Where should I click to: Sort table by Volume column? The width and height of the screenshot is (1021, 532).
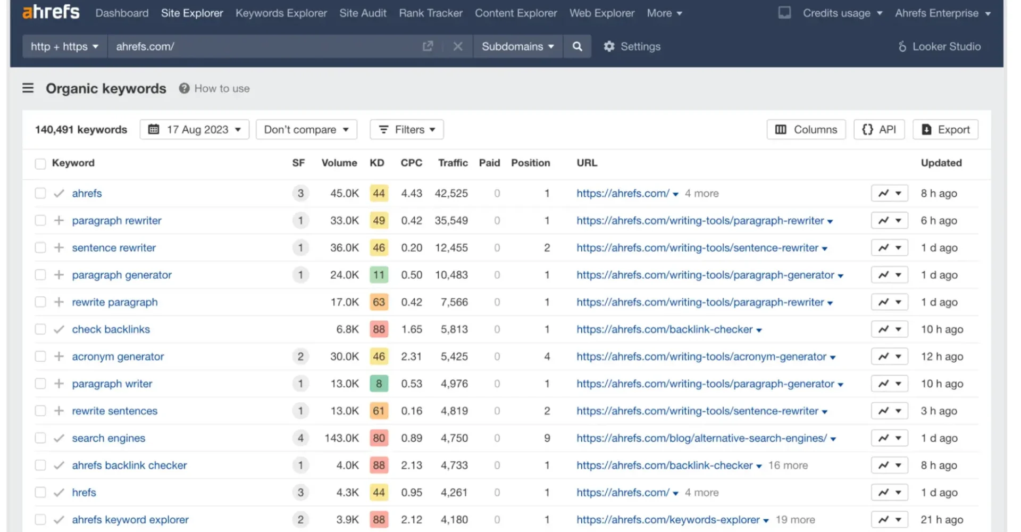339,163
